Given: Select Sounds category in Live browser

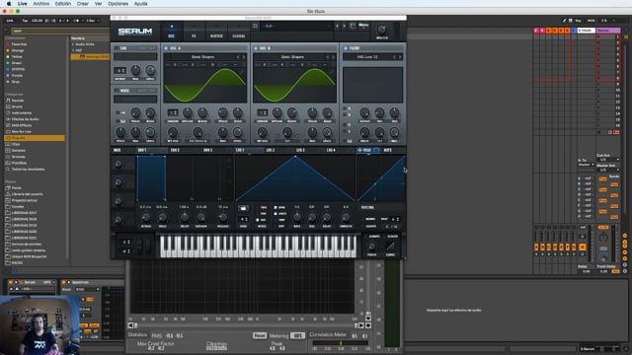Looking at the screenshot, I should tap(18, 101).
